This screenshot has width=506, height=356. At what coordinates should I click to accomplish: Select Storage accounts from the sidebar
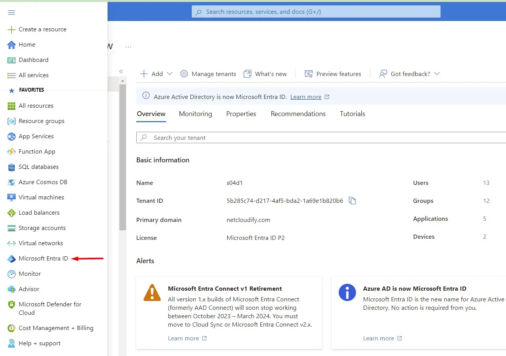point(41,228)
